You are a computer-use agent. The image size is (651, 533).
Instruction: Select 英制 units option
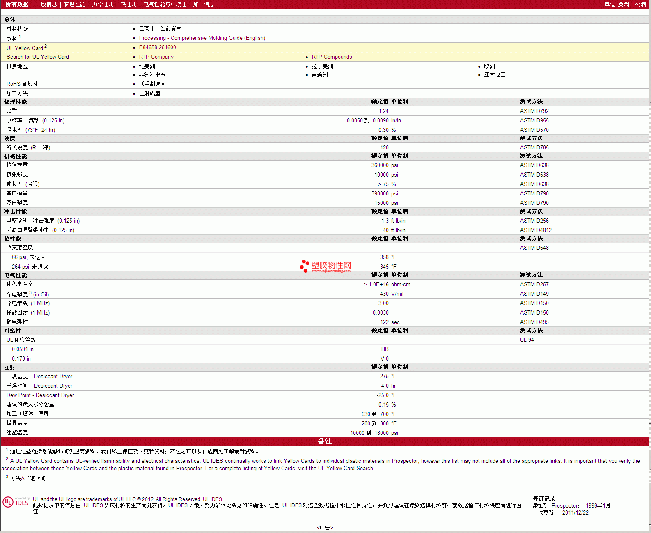(623, 5)
